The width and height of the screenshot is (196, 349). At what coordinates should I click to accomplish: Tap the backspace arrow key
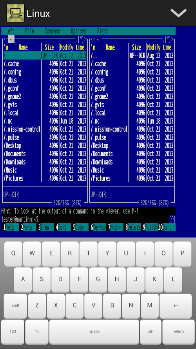[x=176, y=305]
